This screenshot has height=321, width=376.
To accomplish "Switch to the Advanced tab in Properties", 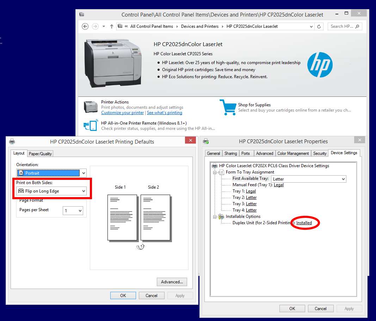I will click(x=265, y=153).
